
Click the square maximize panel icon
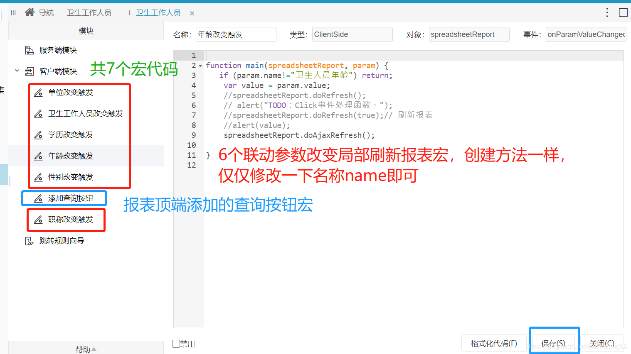(x=623, y=12)
